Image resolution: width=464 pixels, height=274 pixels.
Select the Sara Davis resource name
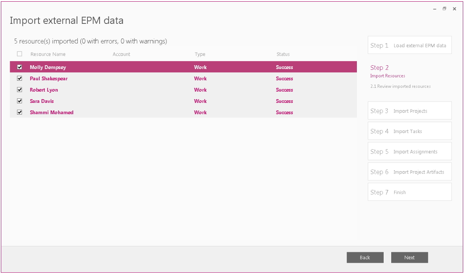(42, 101)
